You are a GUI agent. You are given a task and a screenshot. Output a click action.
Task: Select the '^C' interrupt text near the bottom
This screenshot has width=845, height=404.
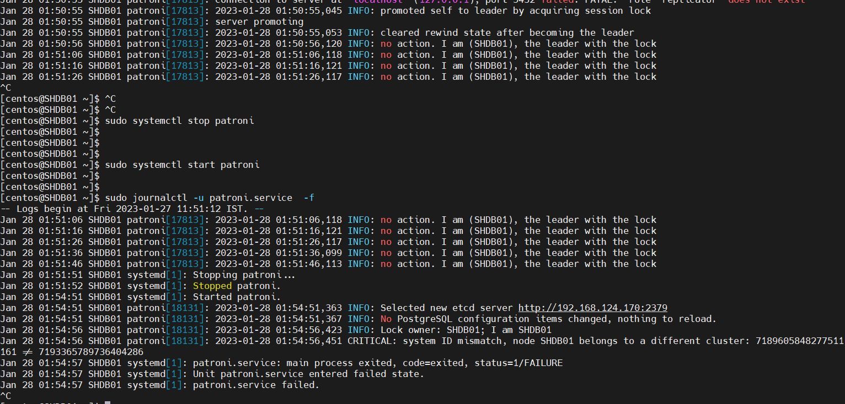point(7,395)
